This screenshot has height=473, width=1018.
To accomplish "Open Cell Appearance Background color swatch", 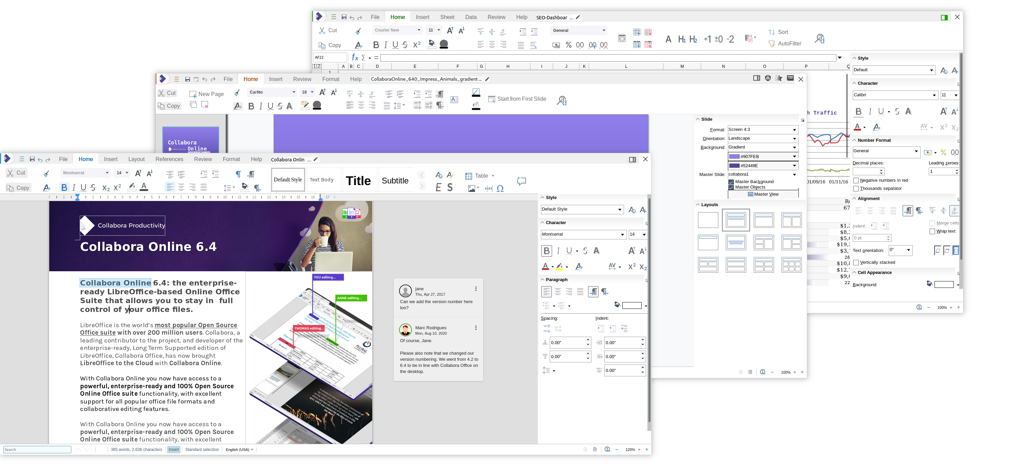I will 944,285.
